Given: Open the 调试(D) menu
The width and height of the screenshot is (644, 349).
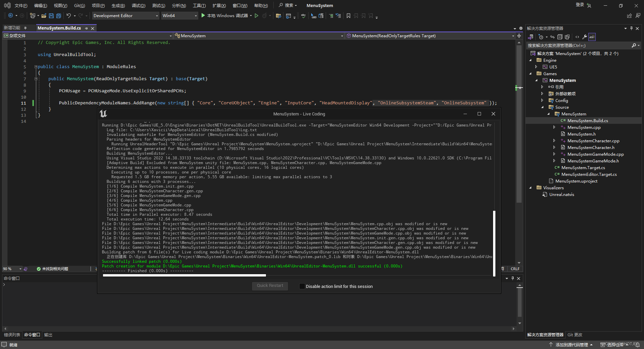Looking at the screenshot, I should coord(139,5).
